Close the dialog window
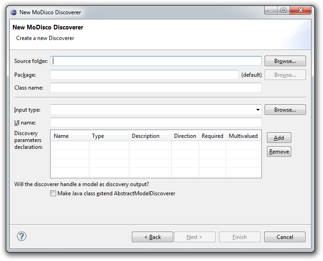The height and width of the screenshot is (261, 323). tap(300, 10)
